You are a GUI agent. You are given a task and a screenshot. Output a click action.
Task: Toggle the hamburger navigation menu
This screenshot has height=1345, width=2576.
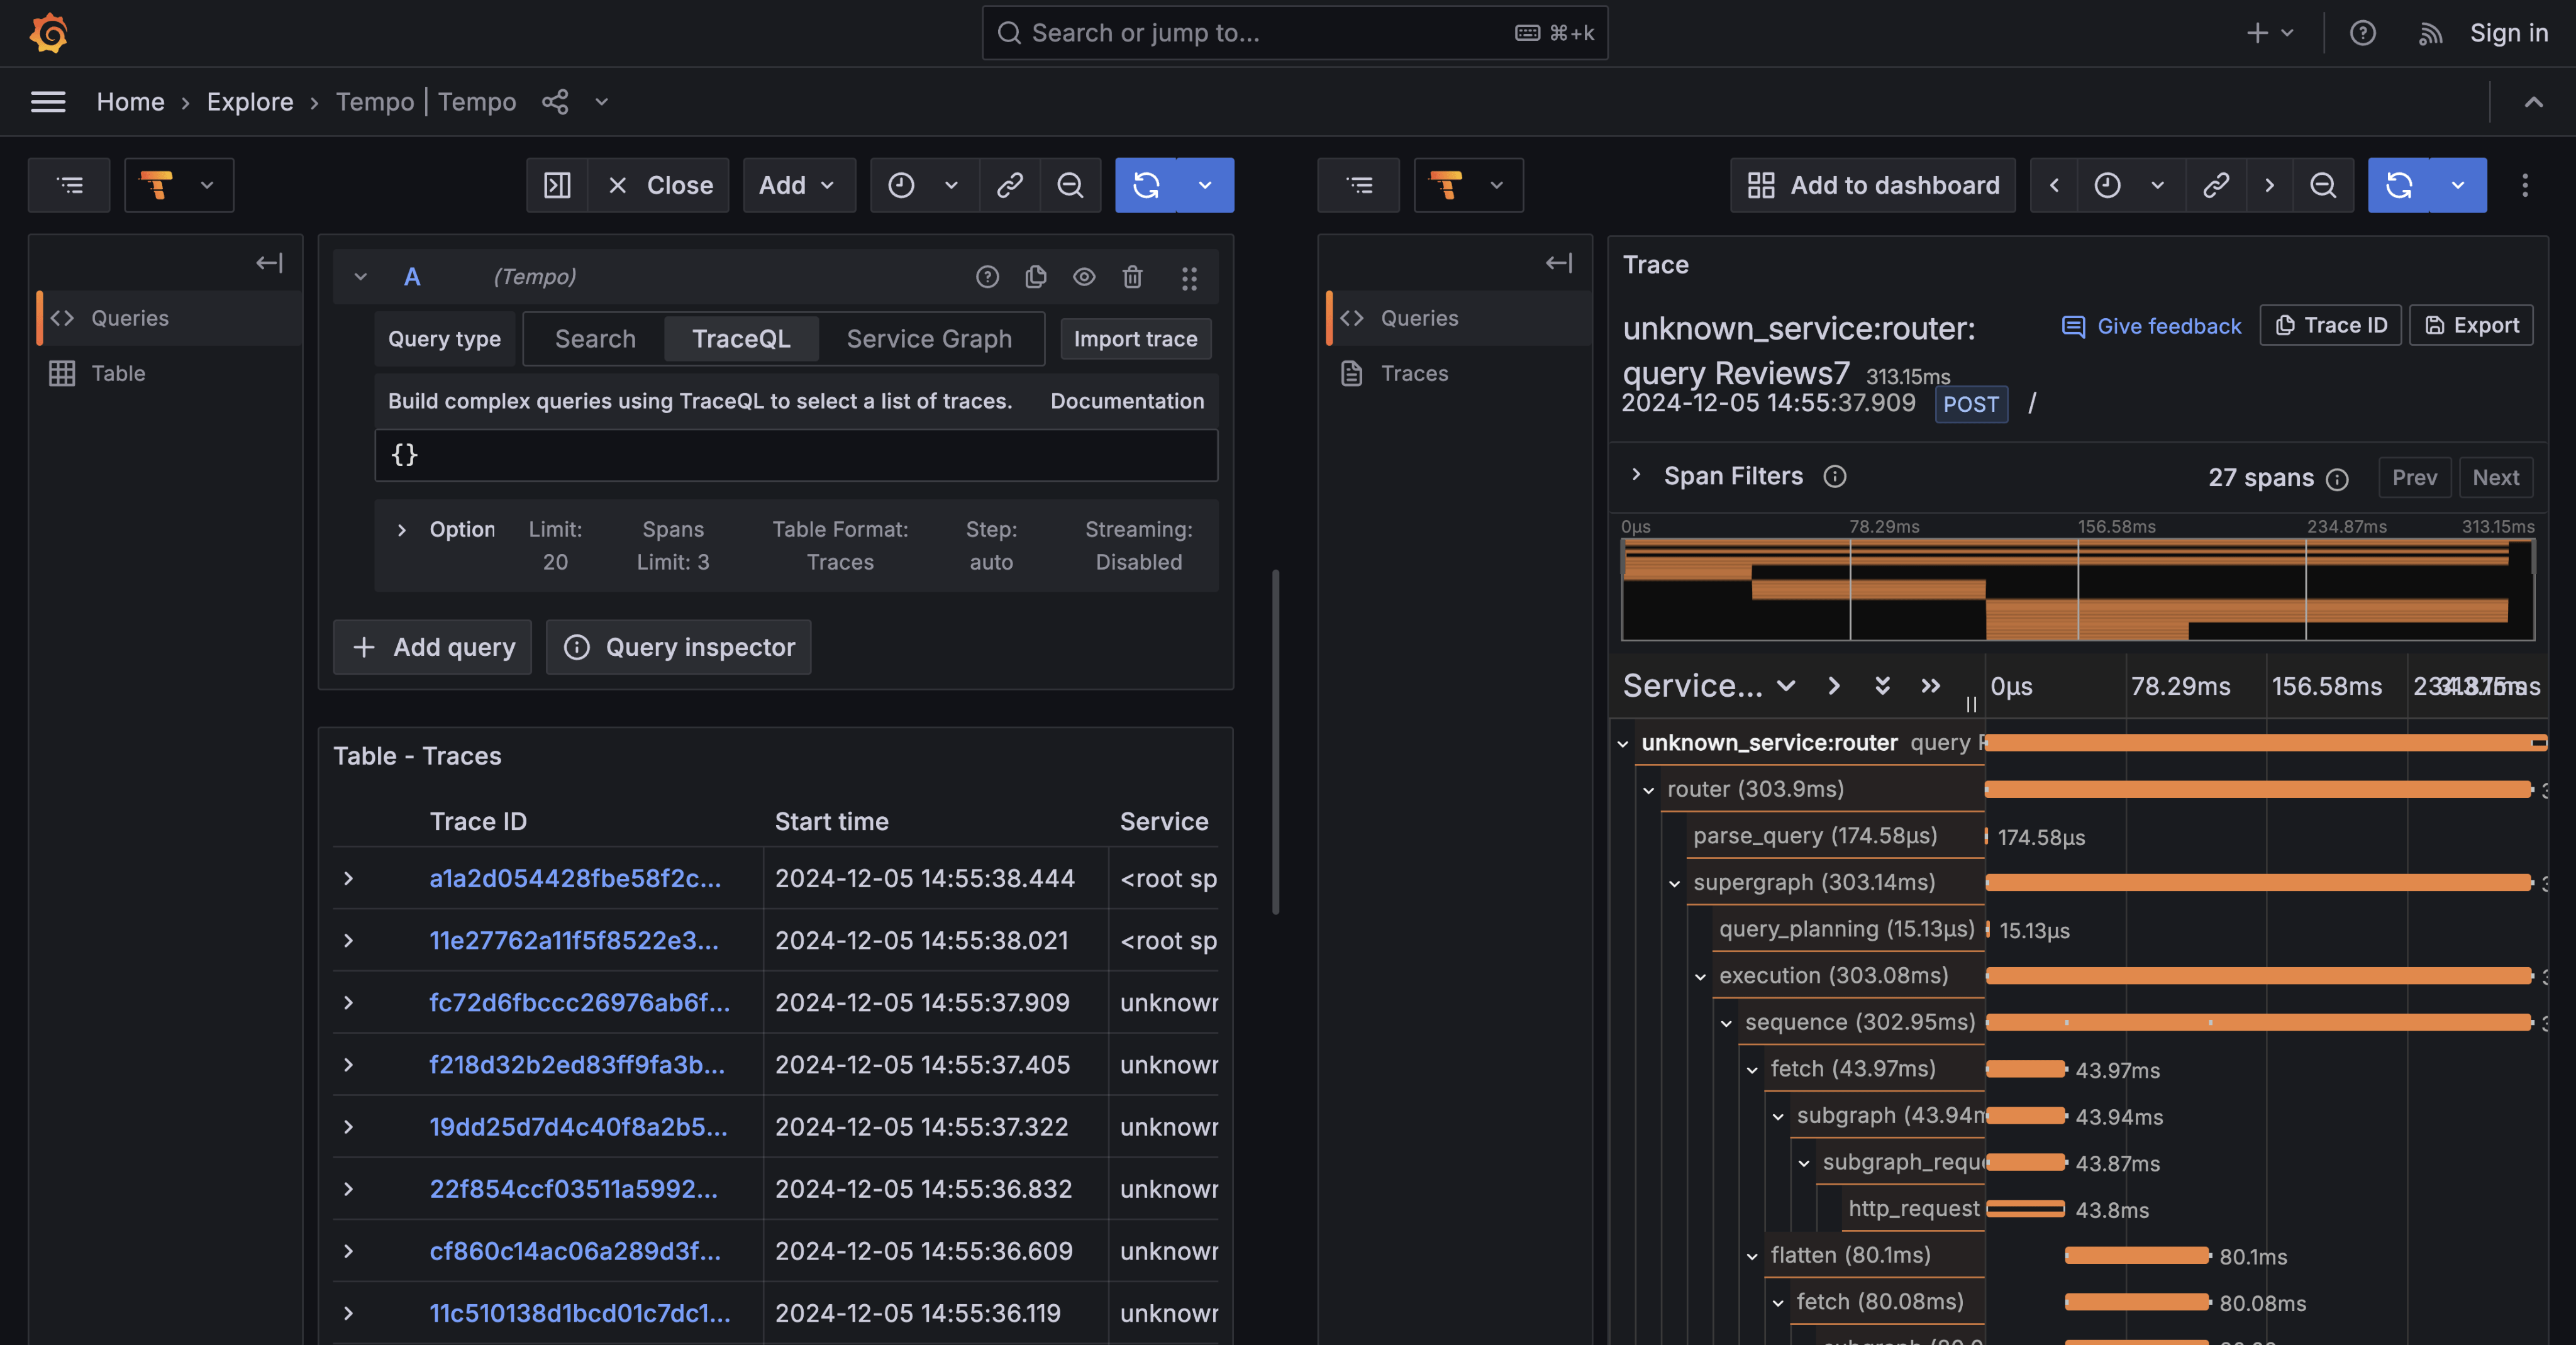pyautogui.click(x=48, y=102)
